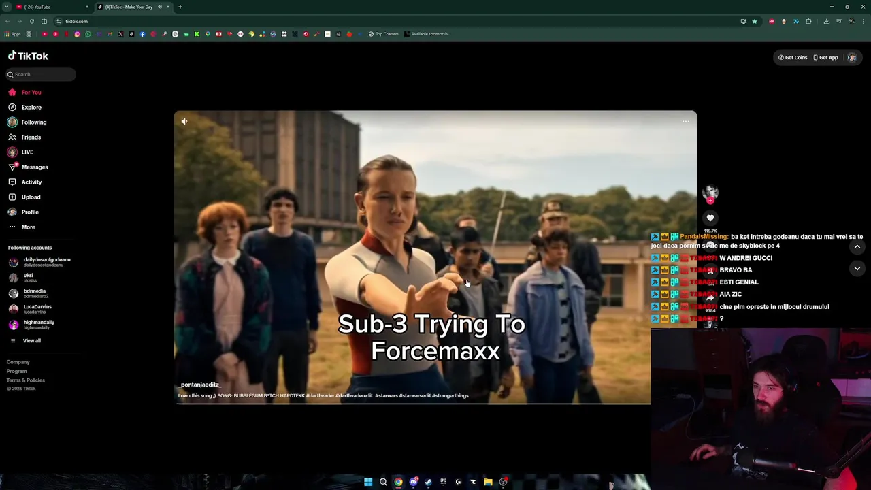Open the profile avatar menu top right
Screen dimensions: 871x490
point(851,57)
